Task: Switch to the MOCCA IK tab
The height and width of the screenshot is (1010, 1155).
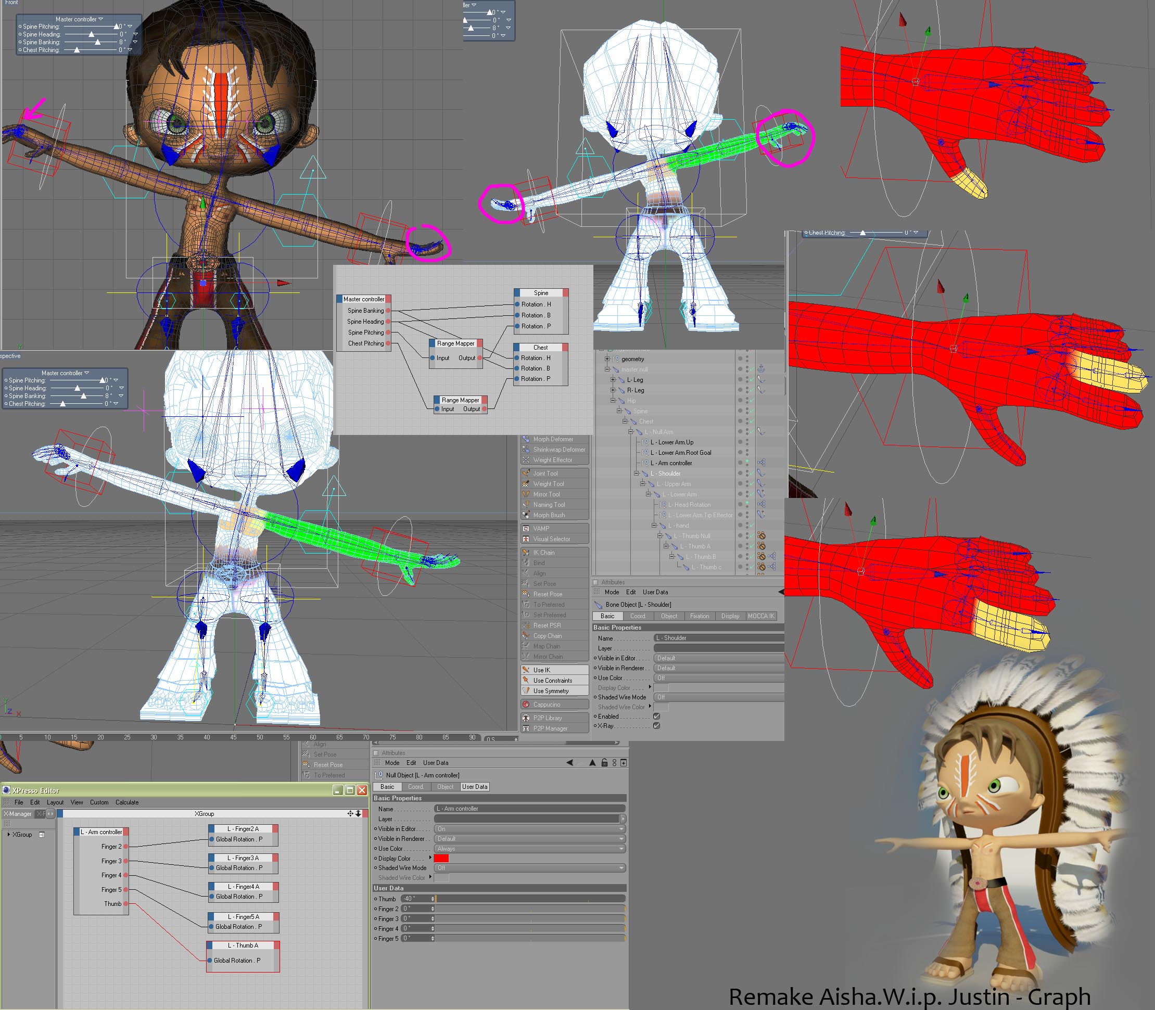Action: (761, 616)
